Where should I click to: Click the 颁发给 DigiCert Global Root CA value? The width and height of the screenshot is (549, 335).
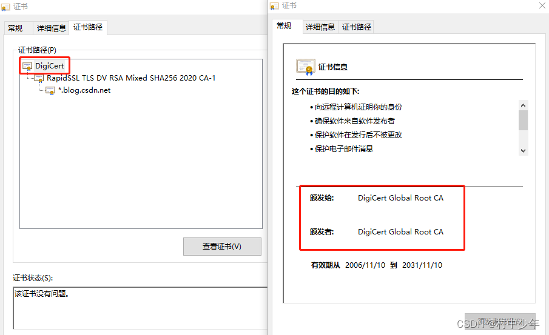point(400,198)
